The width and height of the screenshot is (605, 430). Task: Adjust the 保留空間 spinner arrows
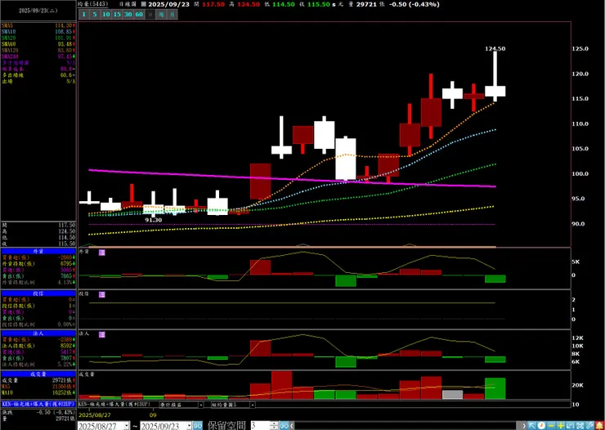tap(274, 426)
